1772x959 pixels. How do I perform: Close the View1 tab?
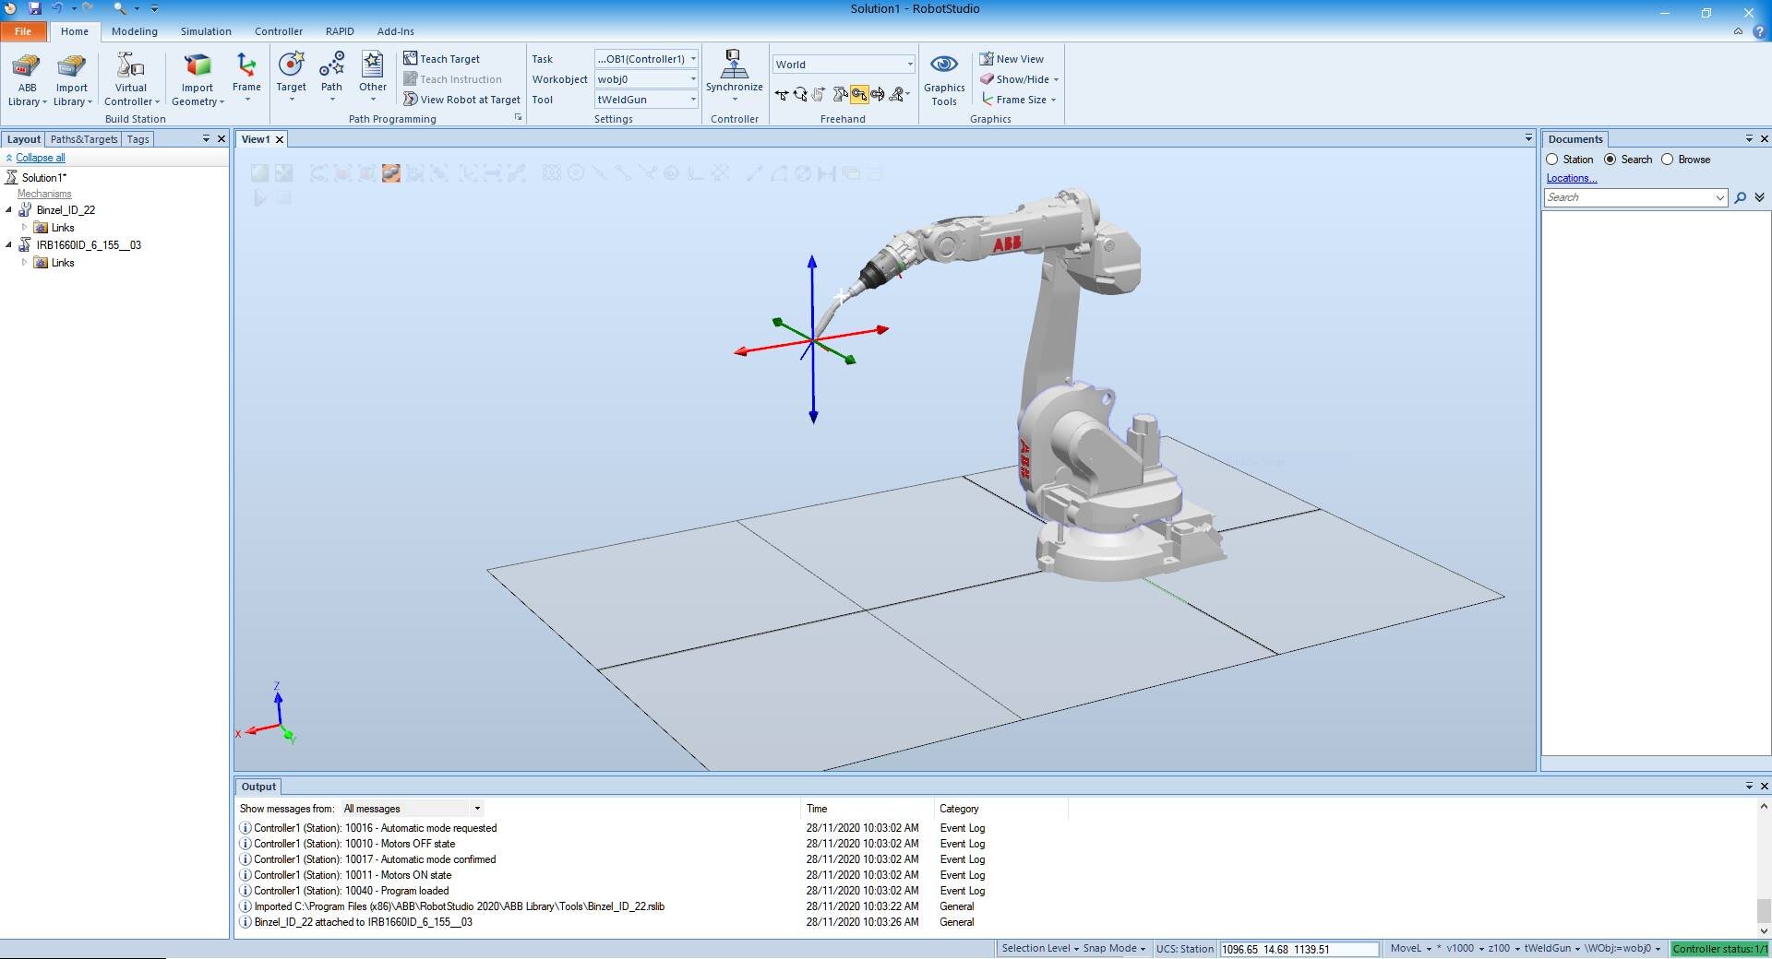coord(280,139)
